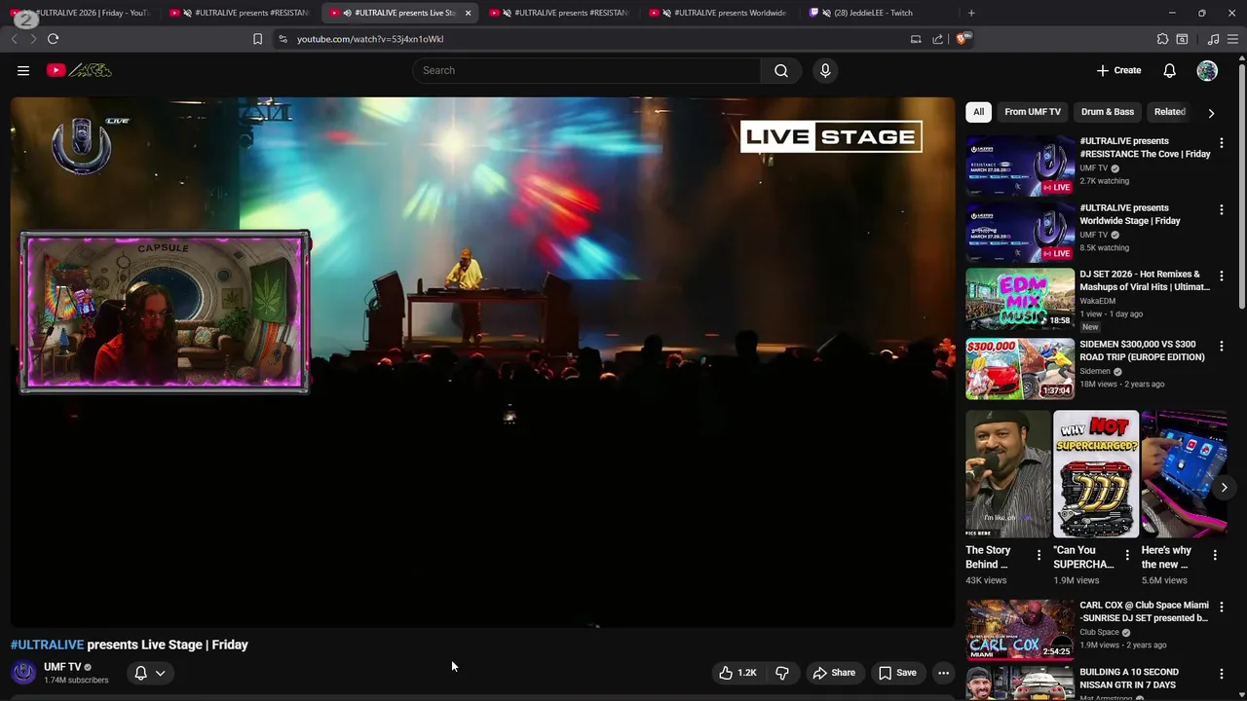Image resolution: width=1247 pixels, height=701 pixels.
Task: Select the From UMF TV chip
Action: click(1033, 112)
